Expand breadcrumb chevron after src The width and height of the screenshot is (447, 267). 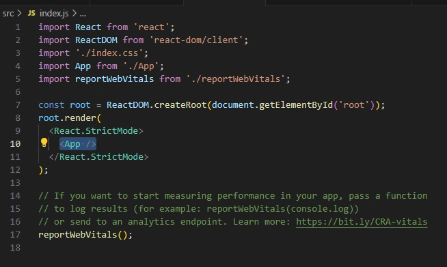tap(19, 13)
